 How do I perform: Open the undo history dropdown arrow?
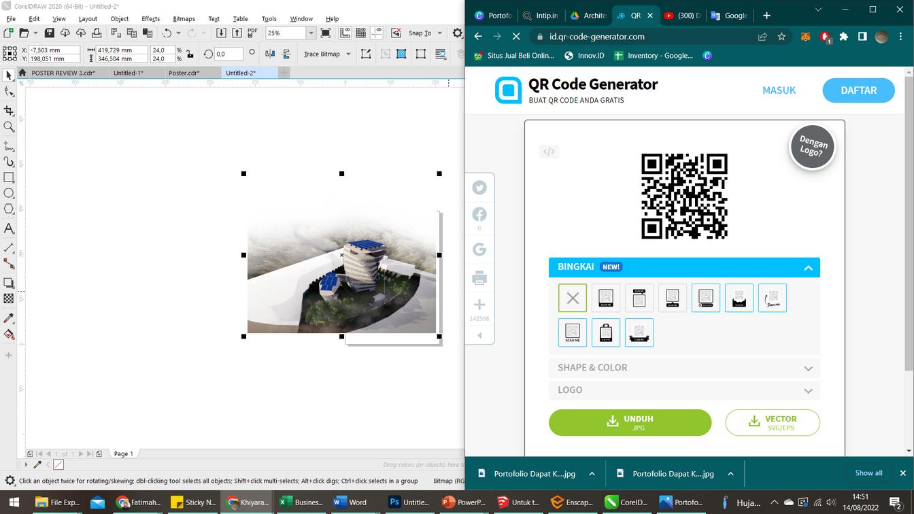pyautogui.click(x=178, y=33)
